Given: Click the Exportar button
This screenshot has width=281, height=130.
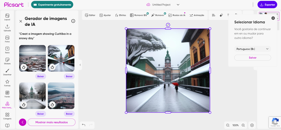Looking at the screenshot, I should [x=267, y=5].
